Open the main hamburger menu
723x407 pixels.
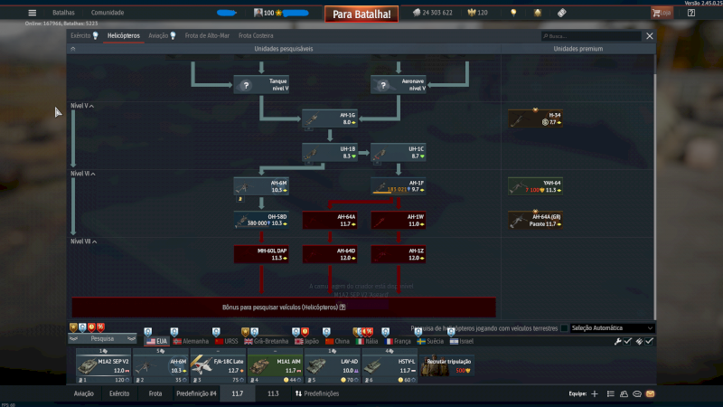tap(33, 13)
